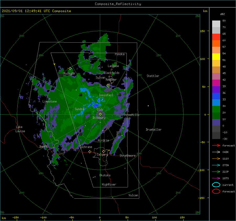
Task: Select the orange 111V arrow icon
Action: tap(216, 158)
